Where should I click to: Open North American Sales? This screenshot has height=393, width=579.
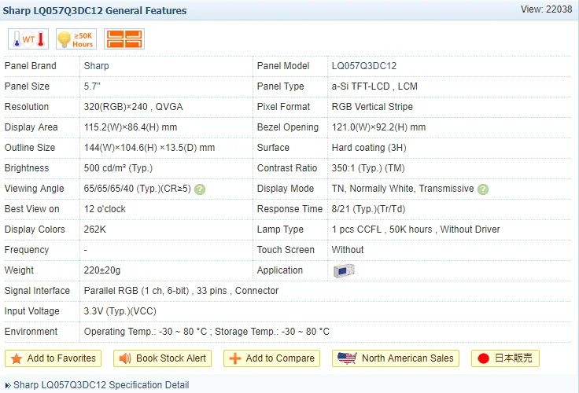(x=396, y=358)
